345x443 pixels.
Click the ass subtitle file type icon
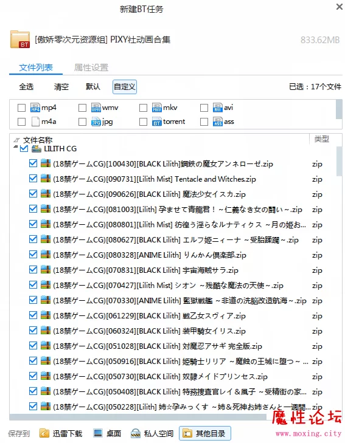click(217, 122)
